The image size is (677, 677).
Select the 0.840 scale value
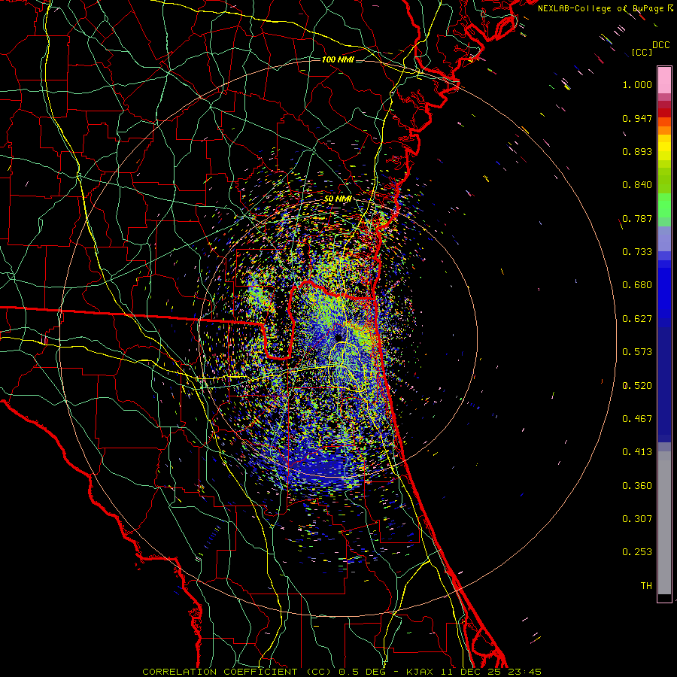[637, 185]
